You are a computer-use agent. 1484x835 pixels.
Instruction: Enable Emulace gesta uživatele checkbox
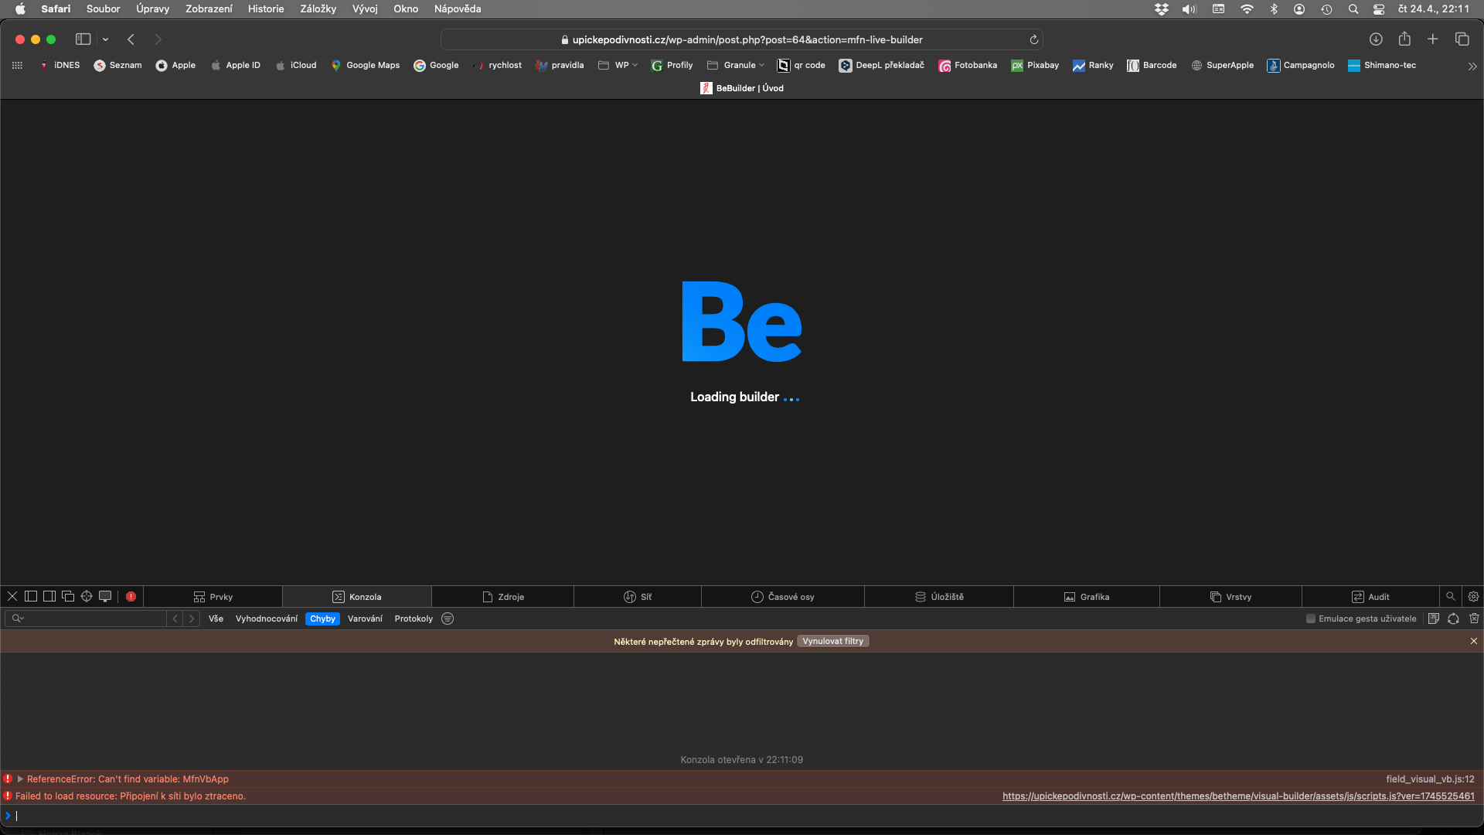(x=1311, y=619)
